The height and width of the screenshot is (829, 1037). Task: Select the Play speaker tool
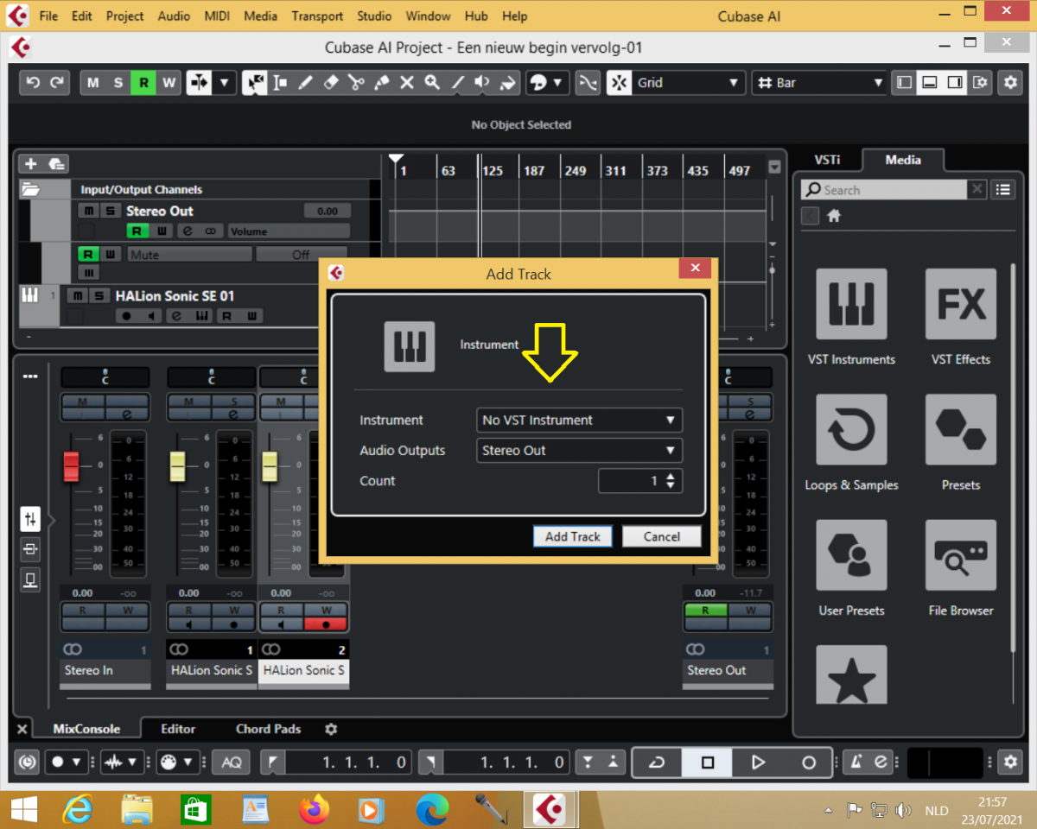(482, 83)
